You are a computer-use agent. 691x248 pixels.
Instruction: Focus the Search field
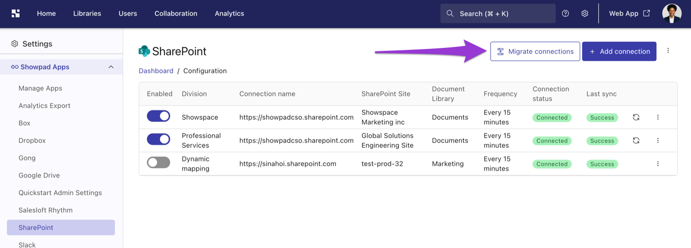(x=498, y=14)
